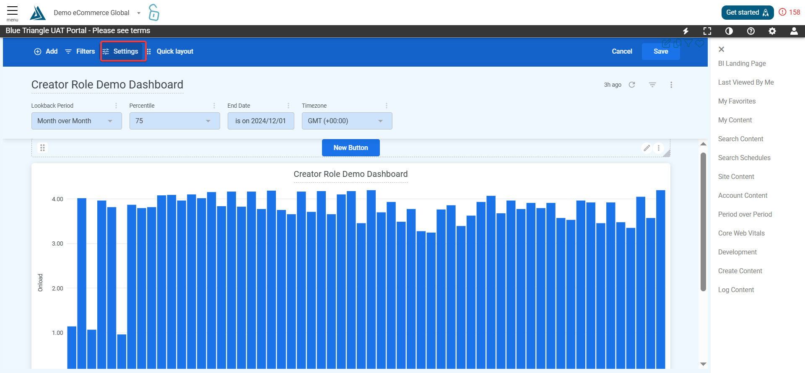Open Last Viewed By Me

click(x=746, y=83)
